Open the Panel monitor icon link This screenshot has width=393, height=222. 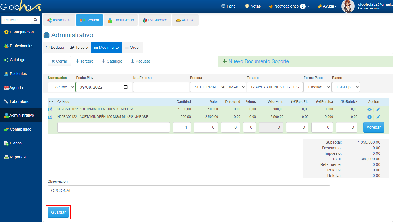[229, 6]
